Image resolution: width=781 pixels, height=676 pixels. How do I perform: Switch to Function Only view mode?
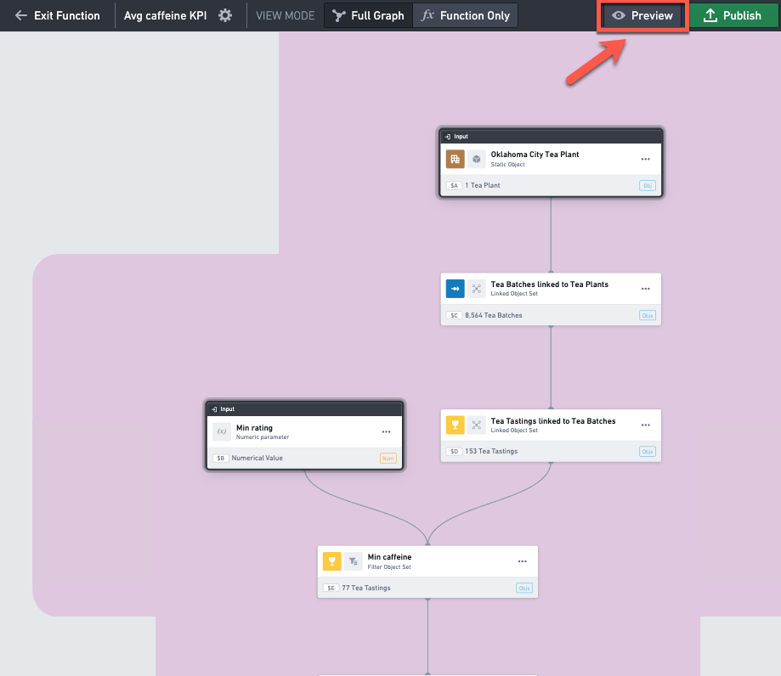(465, 15)
